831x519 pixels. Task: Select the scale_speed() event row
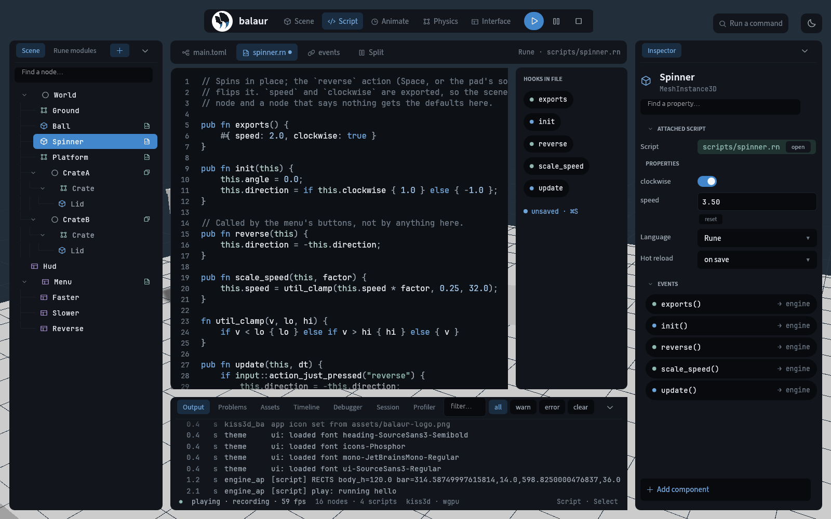point(731,369)
